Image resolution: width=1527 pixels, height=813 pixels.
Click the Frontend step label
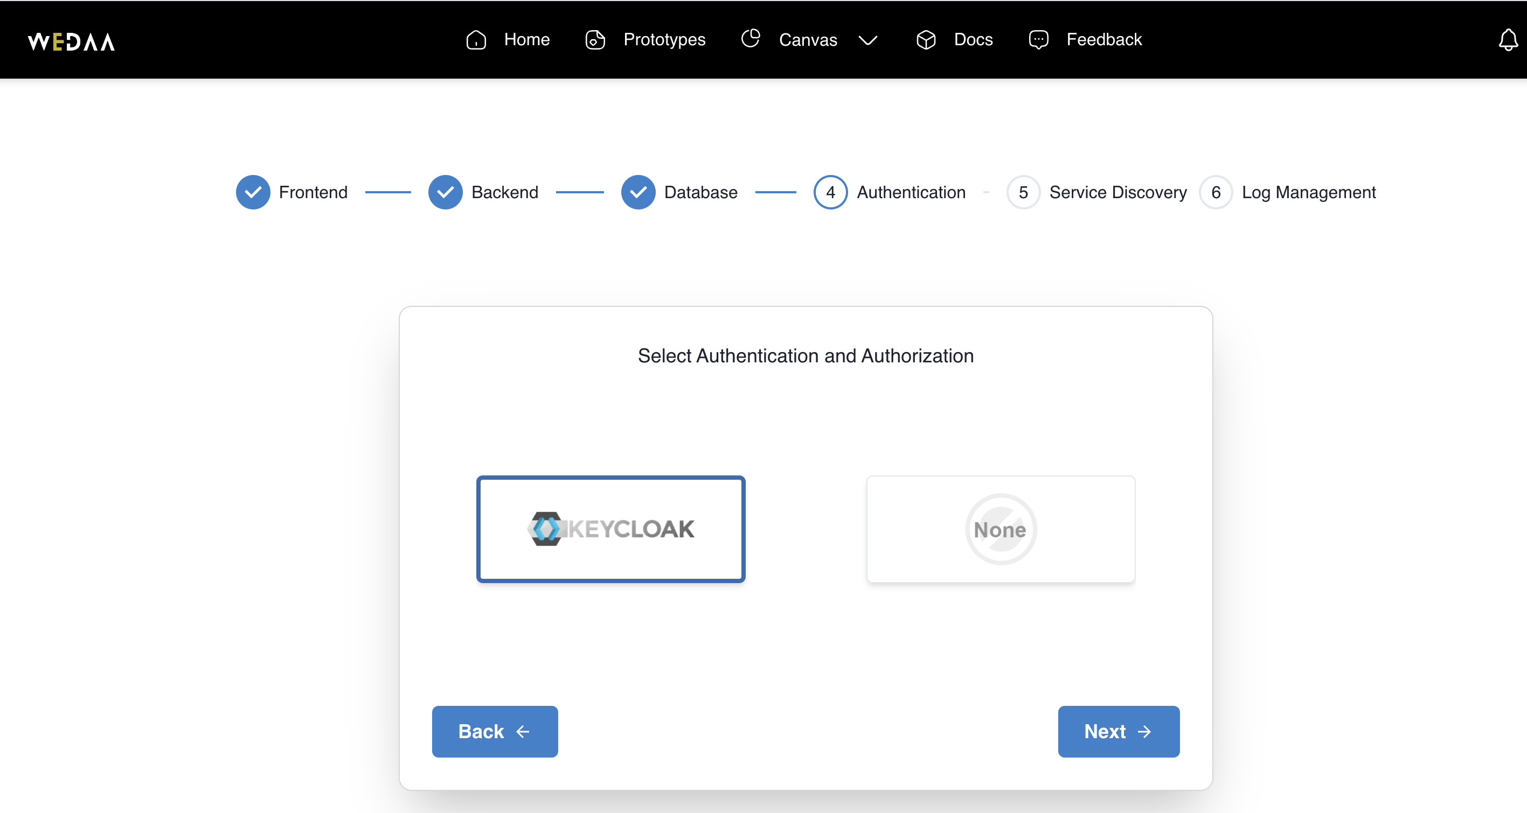(x=313, y=192)
